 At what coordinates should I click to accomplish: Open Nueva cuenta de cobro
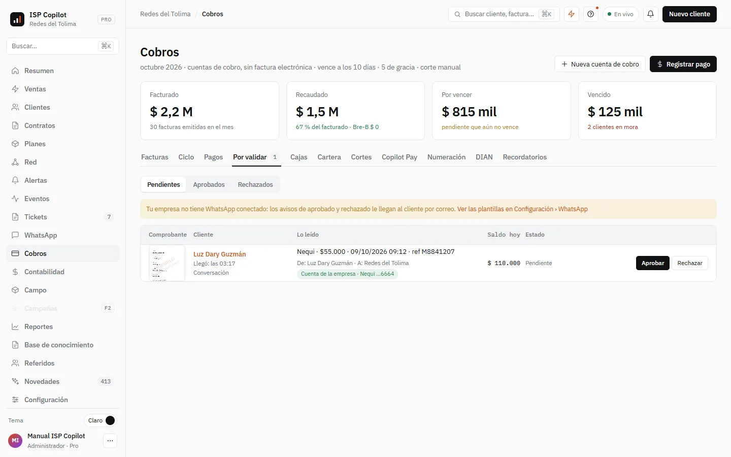tap(600, 64)
